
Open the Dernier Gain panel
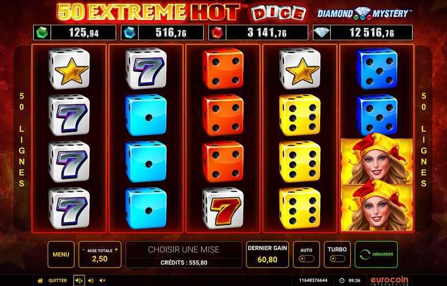pos(268,254)
